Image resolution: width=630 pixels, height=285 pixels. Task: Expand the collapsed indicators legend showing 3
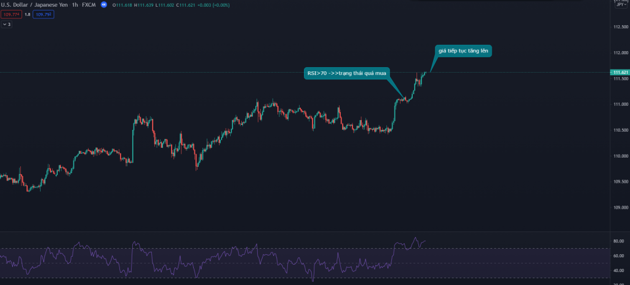pyautogui.click(x=7, y=25)
